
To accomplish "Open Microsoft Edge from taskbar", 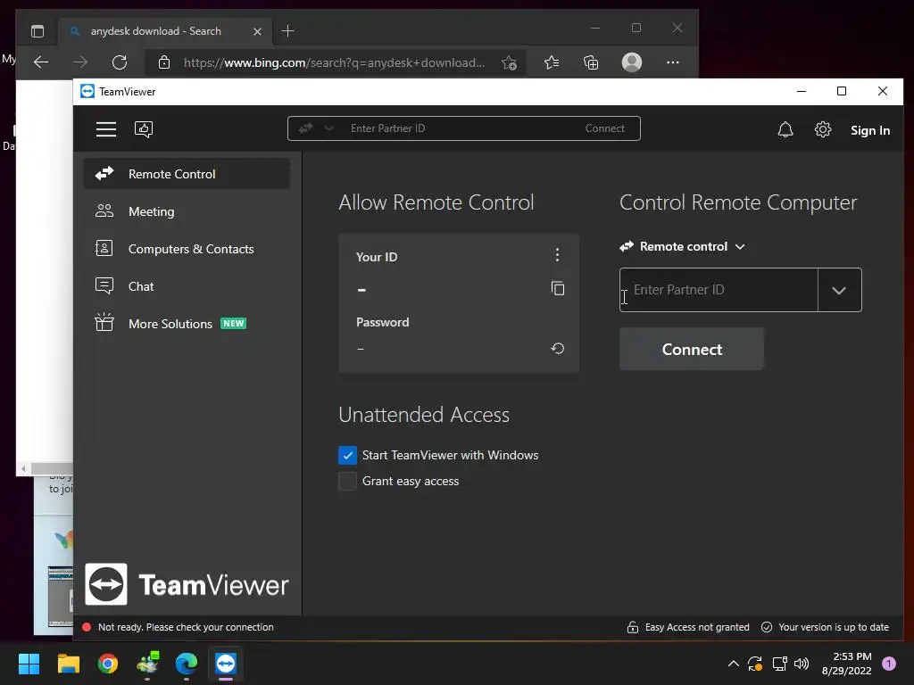I will click(x=186, y=664).
